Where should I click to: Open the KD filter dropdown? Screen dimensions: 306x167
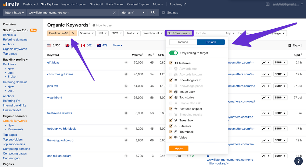point(103,33)
